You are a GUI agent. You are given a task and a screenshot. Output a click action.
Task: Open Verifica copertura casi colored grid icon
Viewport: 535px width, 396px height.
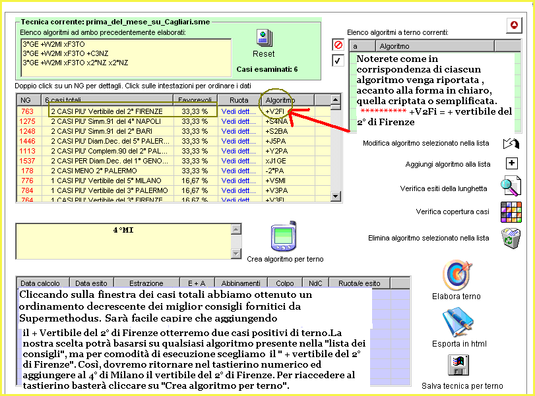[511, 212]
